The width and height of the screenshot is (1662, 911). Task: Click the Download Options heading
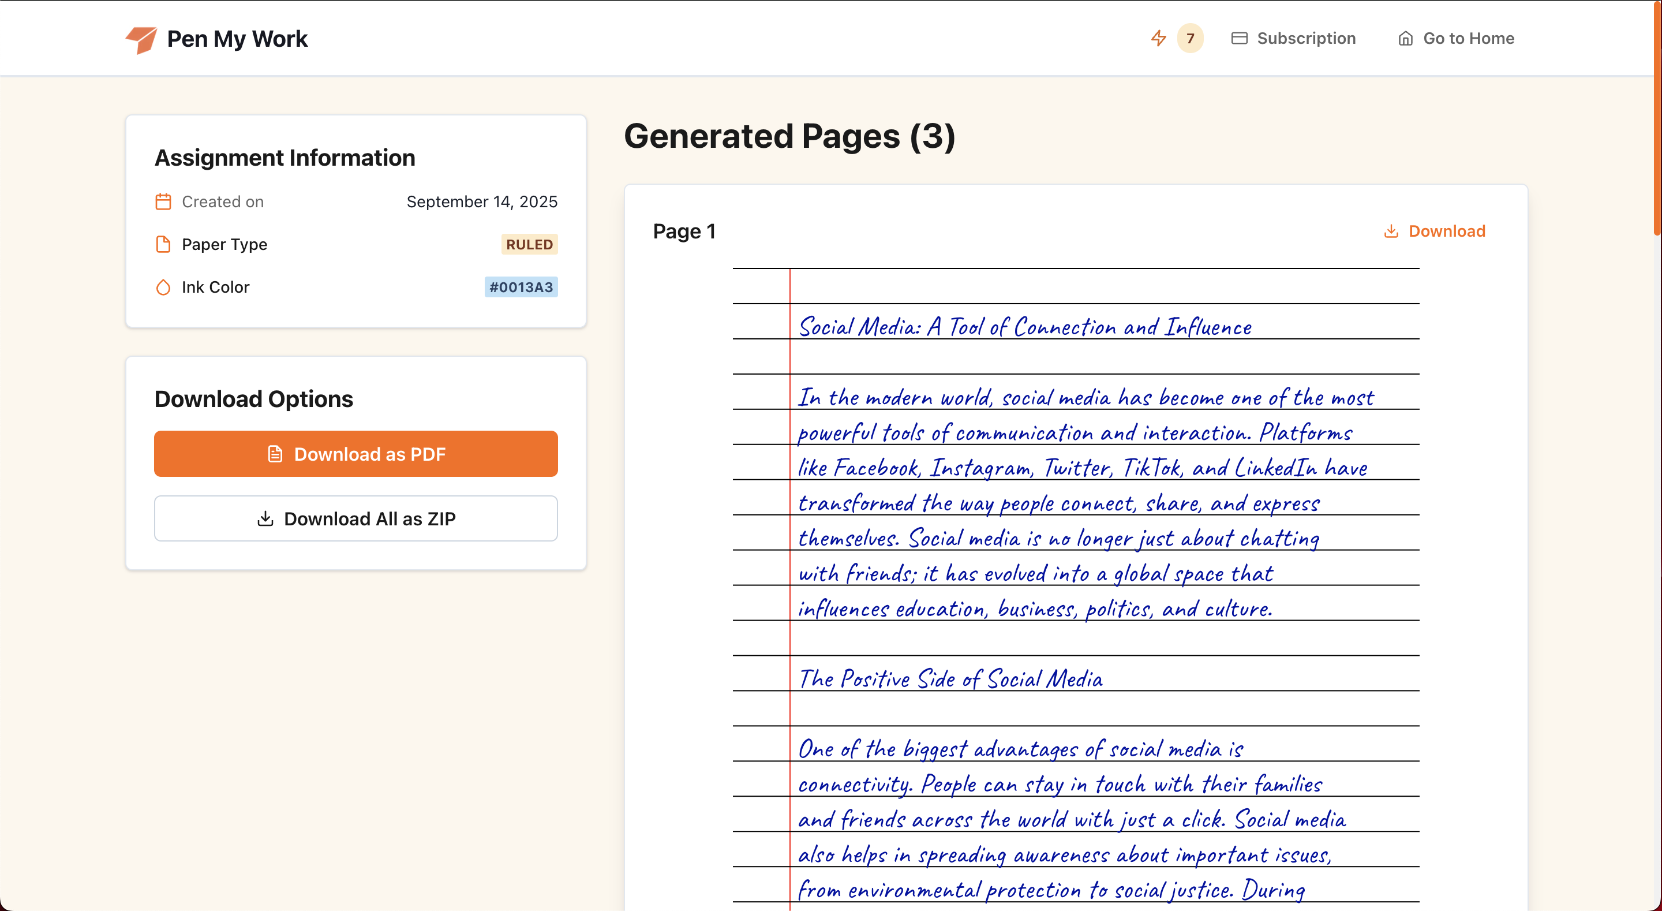pyautogui.click(x=253, y=399)
